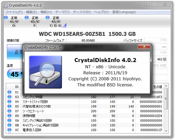
Task: Open the ヘルプ(H) menu
Action: (101, 12)
